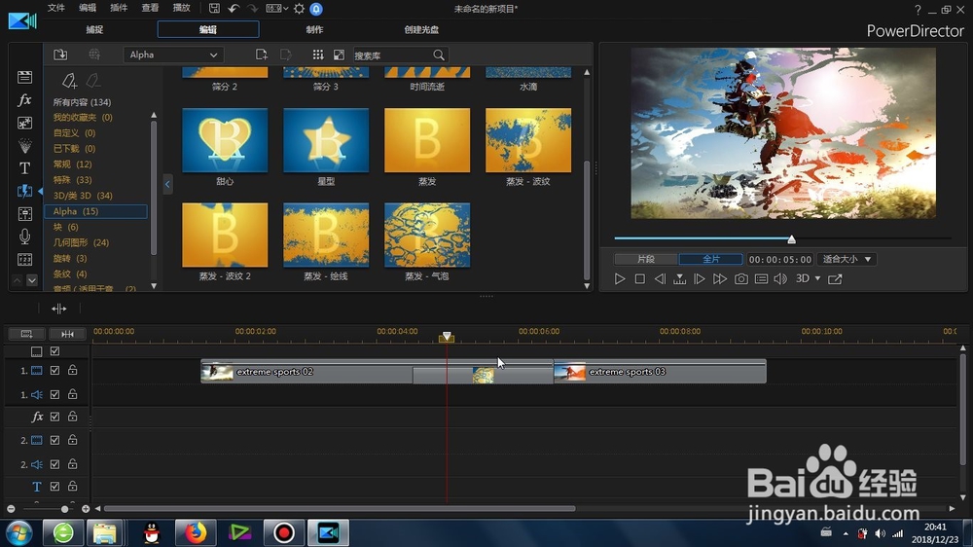The width and height of the screenshot is (973, 547).
Task: Step to previous frame
Action: (x=660, y=278)
